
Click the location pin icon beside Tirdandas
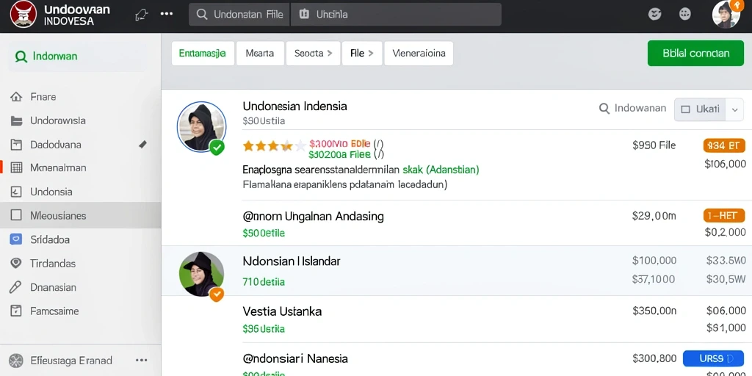[x=16, y=264]
